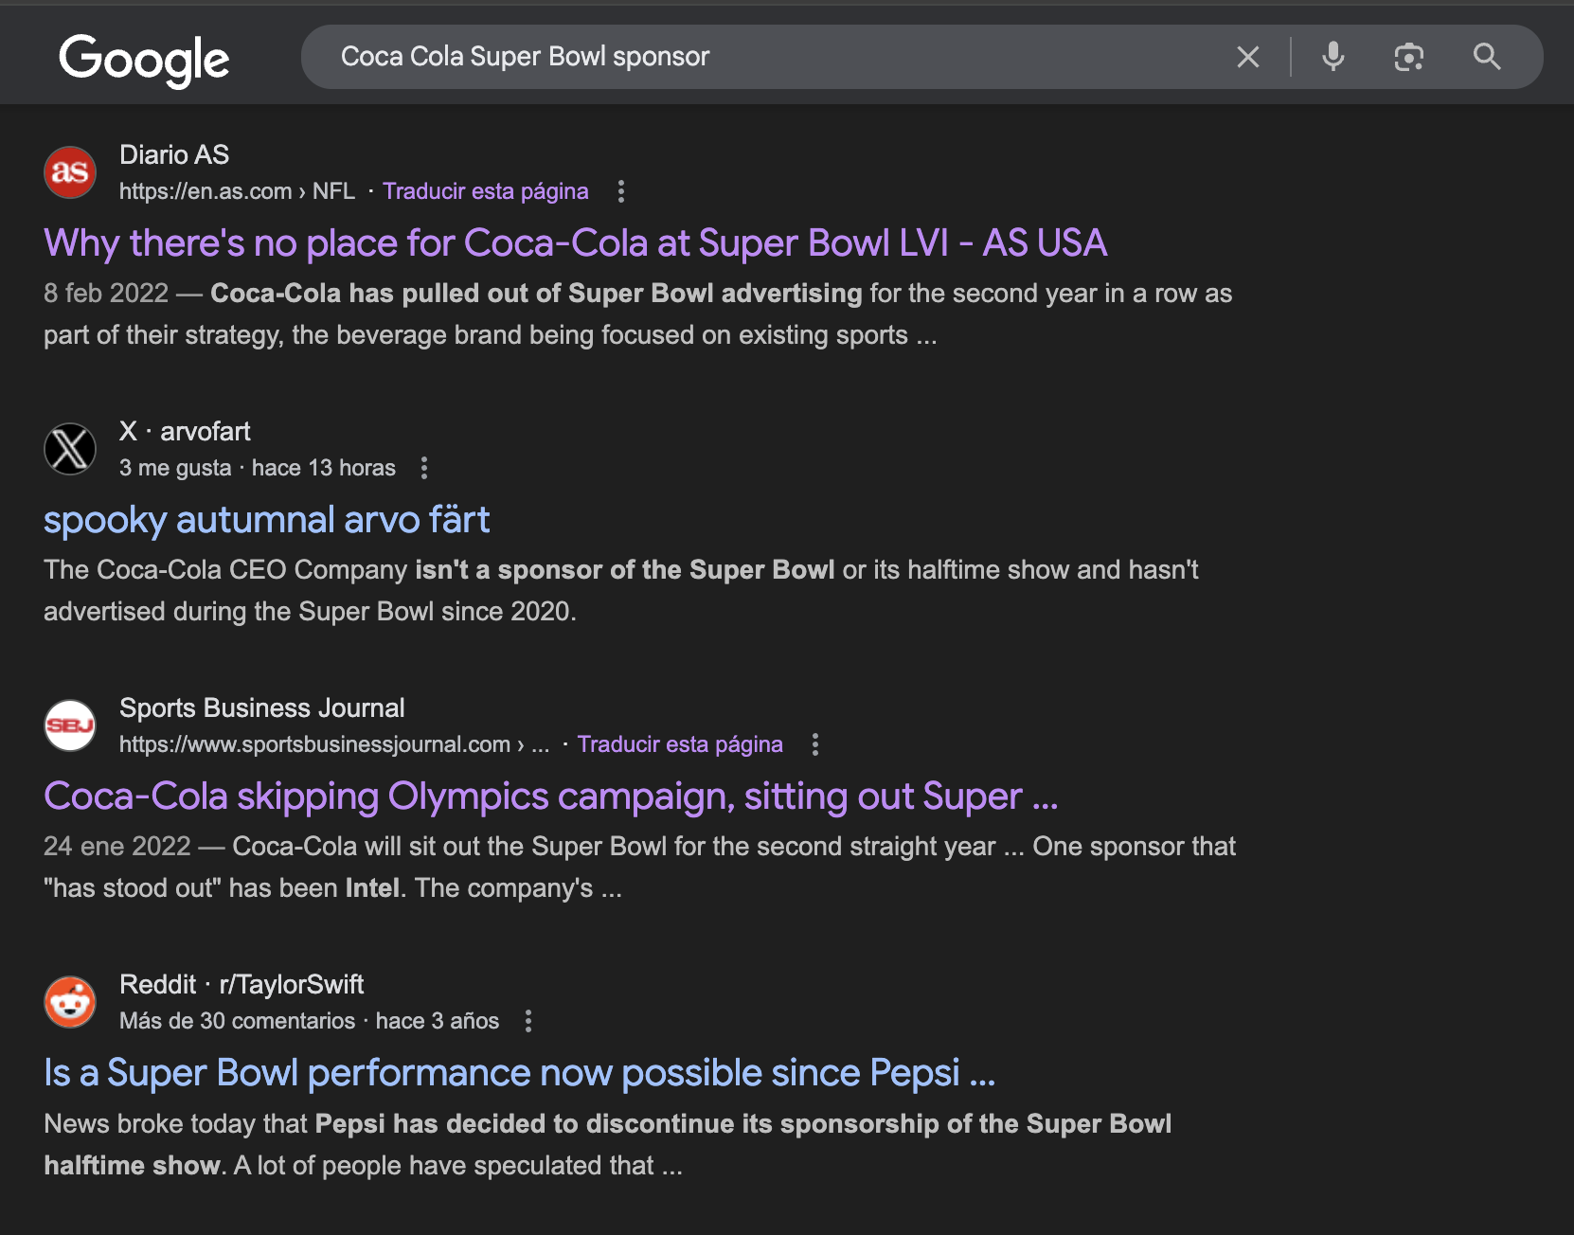
Task: Open 'Is a Super Bowl performance now possible' thread
Action: click(519, 1073)
